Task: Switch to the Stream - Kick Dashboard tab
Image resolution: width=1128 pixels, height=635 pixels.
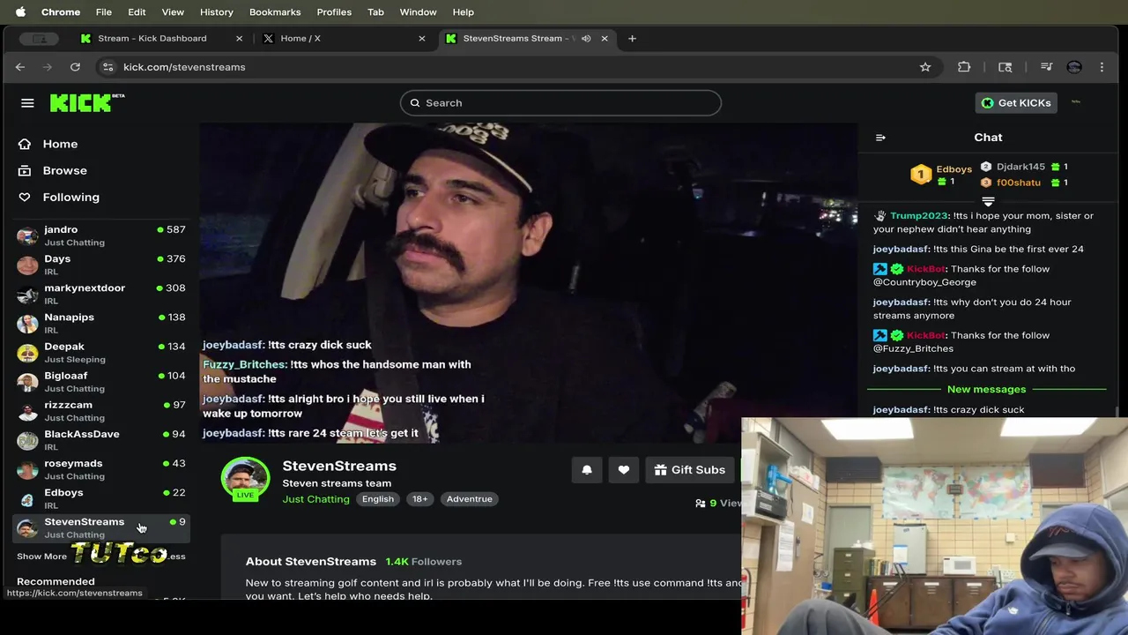Action: (160, 38)
